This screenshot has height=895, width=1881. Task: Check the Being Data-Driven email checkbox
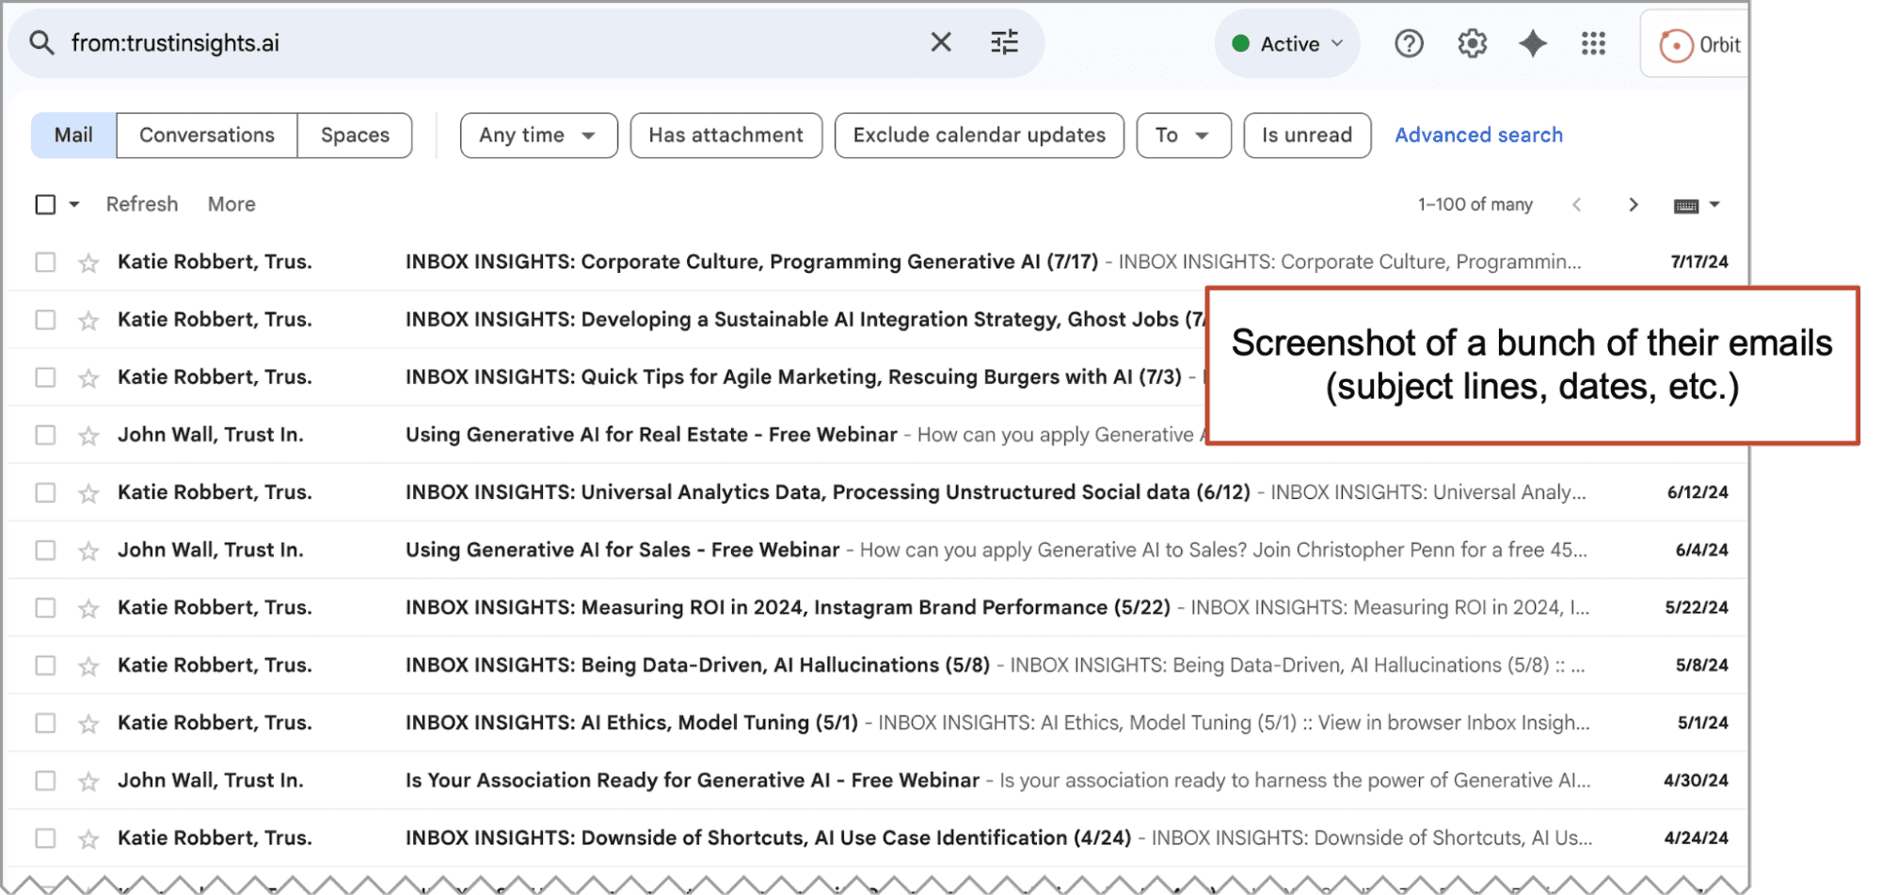tap(45, 665)
